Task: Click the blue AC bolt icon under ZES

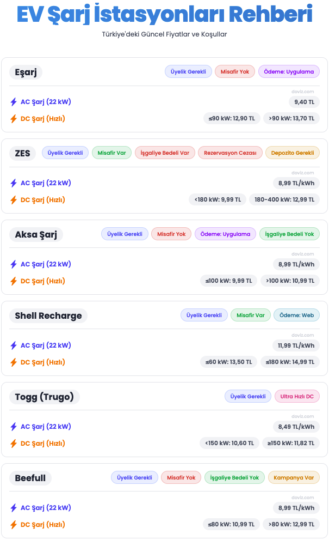Action: click(x=14, y=183)
